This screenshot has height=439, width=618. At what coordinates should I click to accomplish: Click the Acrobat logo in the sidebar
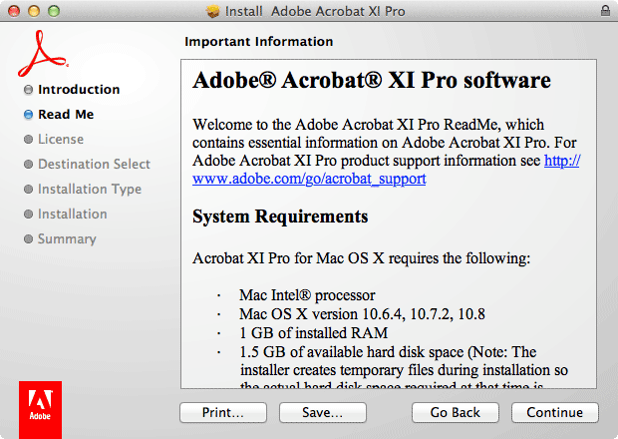click(43, 53)
